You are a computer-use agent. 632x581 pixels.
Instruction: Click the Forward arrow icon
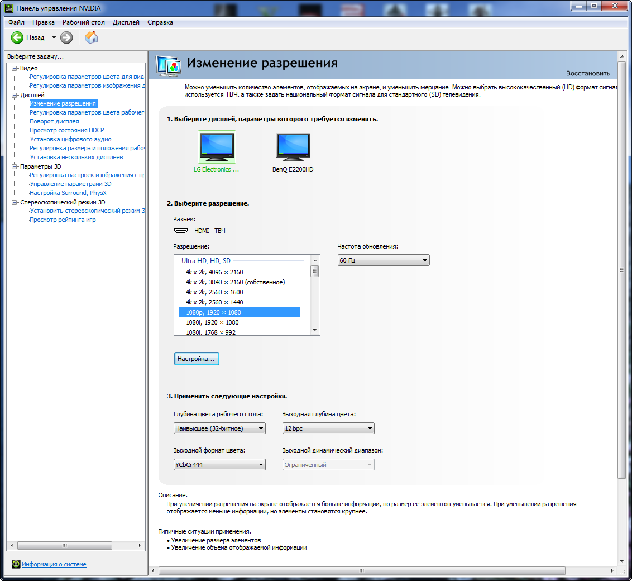(66, 37)
